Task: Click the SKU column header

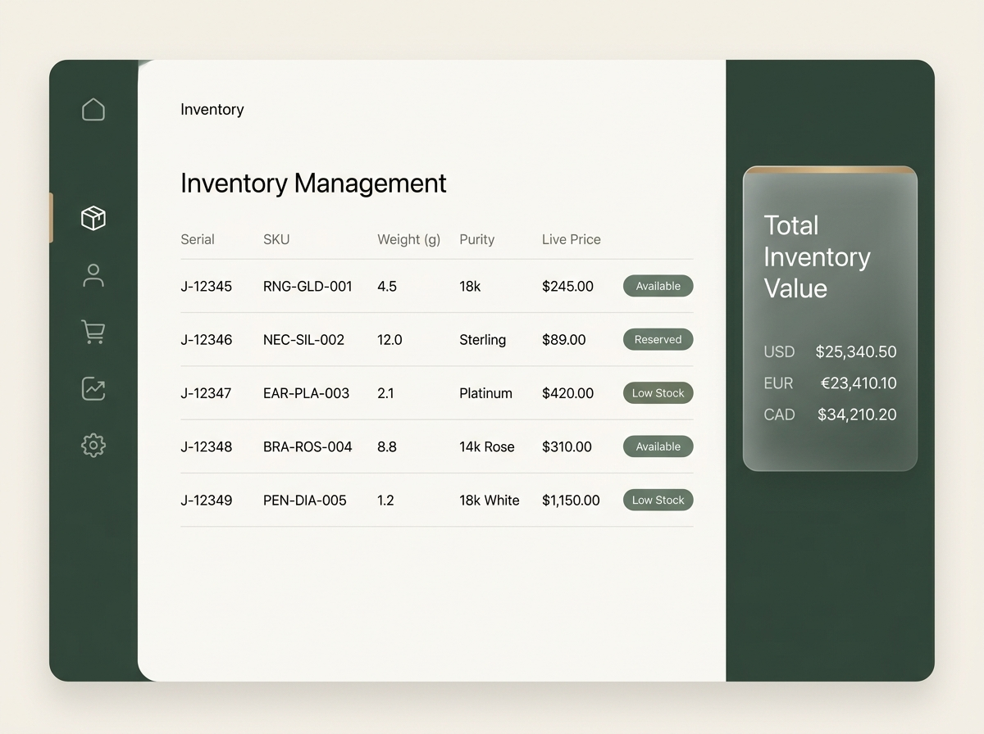Action: point(276,239)
